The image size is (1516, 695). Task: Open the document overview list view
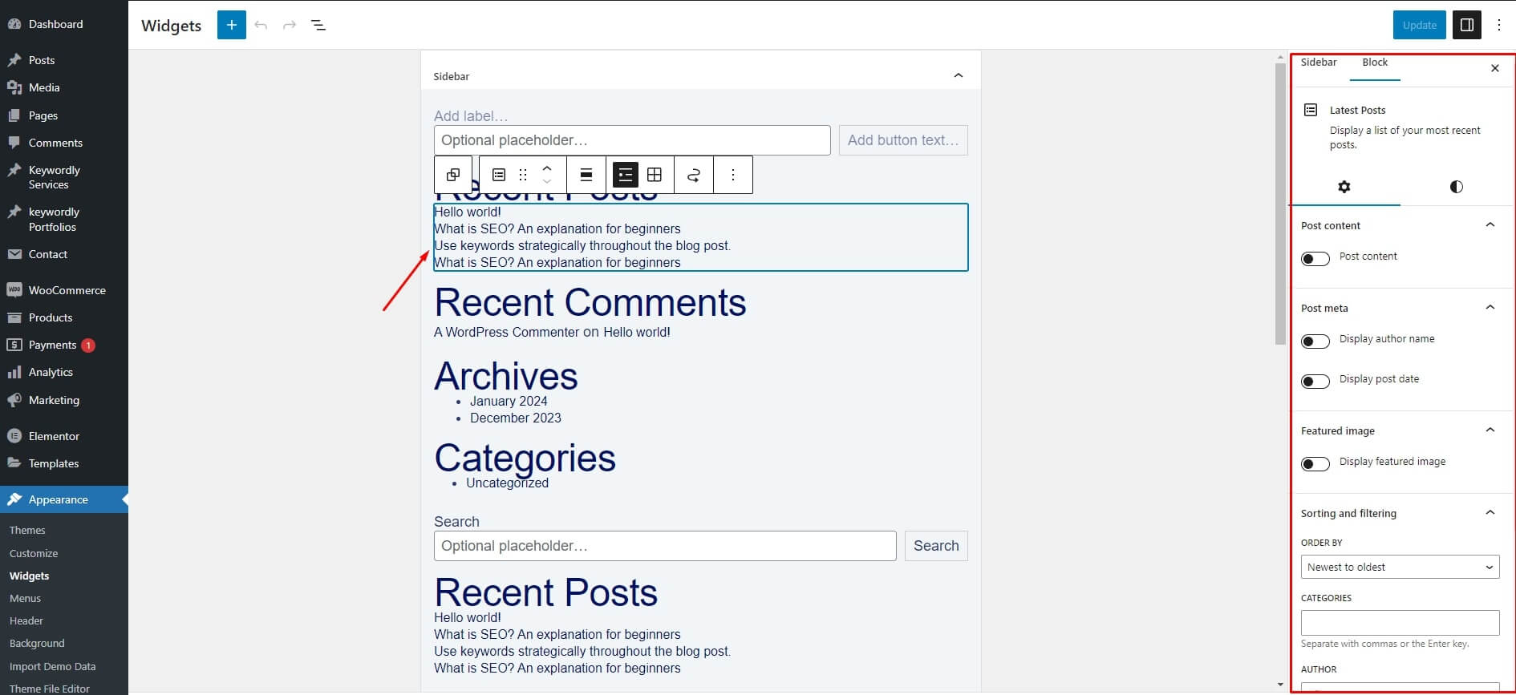click(318, 25)
